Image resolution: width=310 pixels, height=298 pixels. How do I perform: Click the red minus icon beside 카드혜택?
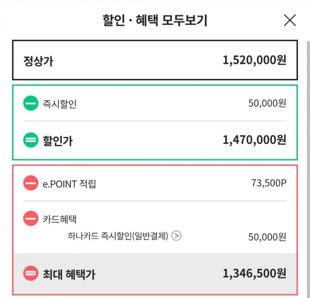[x=31, y=219]
